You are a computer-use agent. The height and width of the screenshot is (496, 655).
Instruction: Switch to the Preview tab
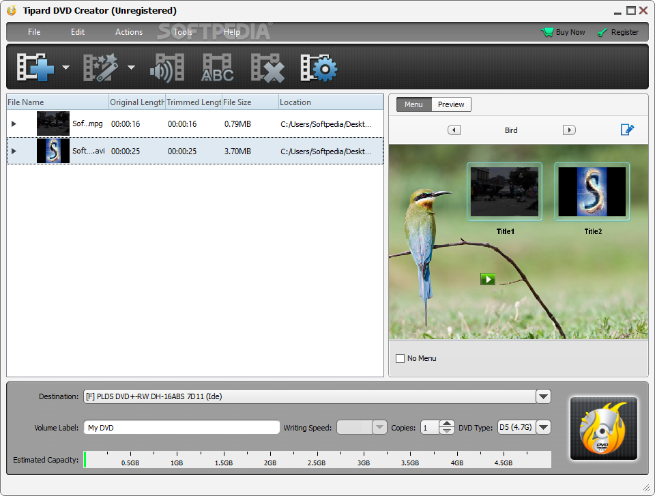[451, 104]
